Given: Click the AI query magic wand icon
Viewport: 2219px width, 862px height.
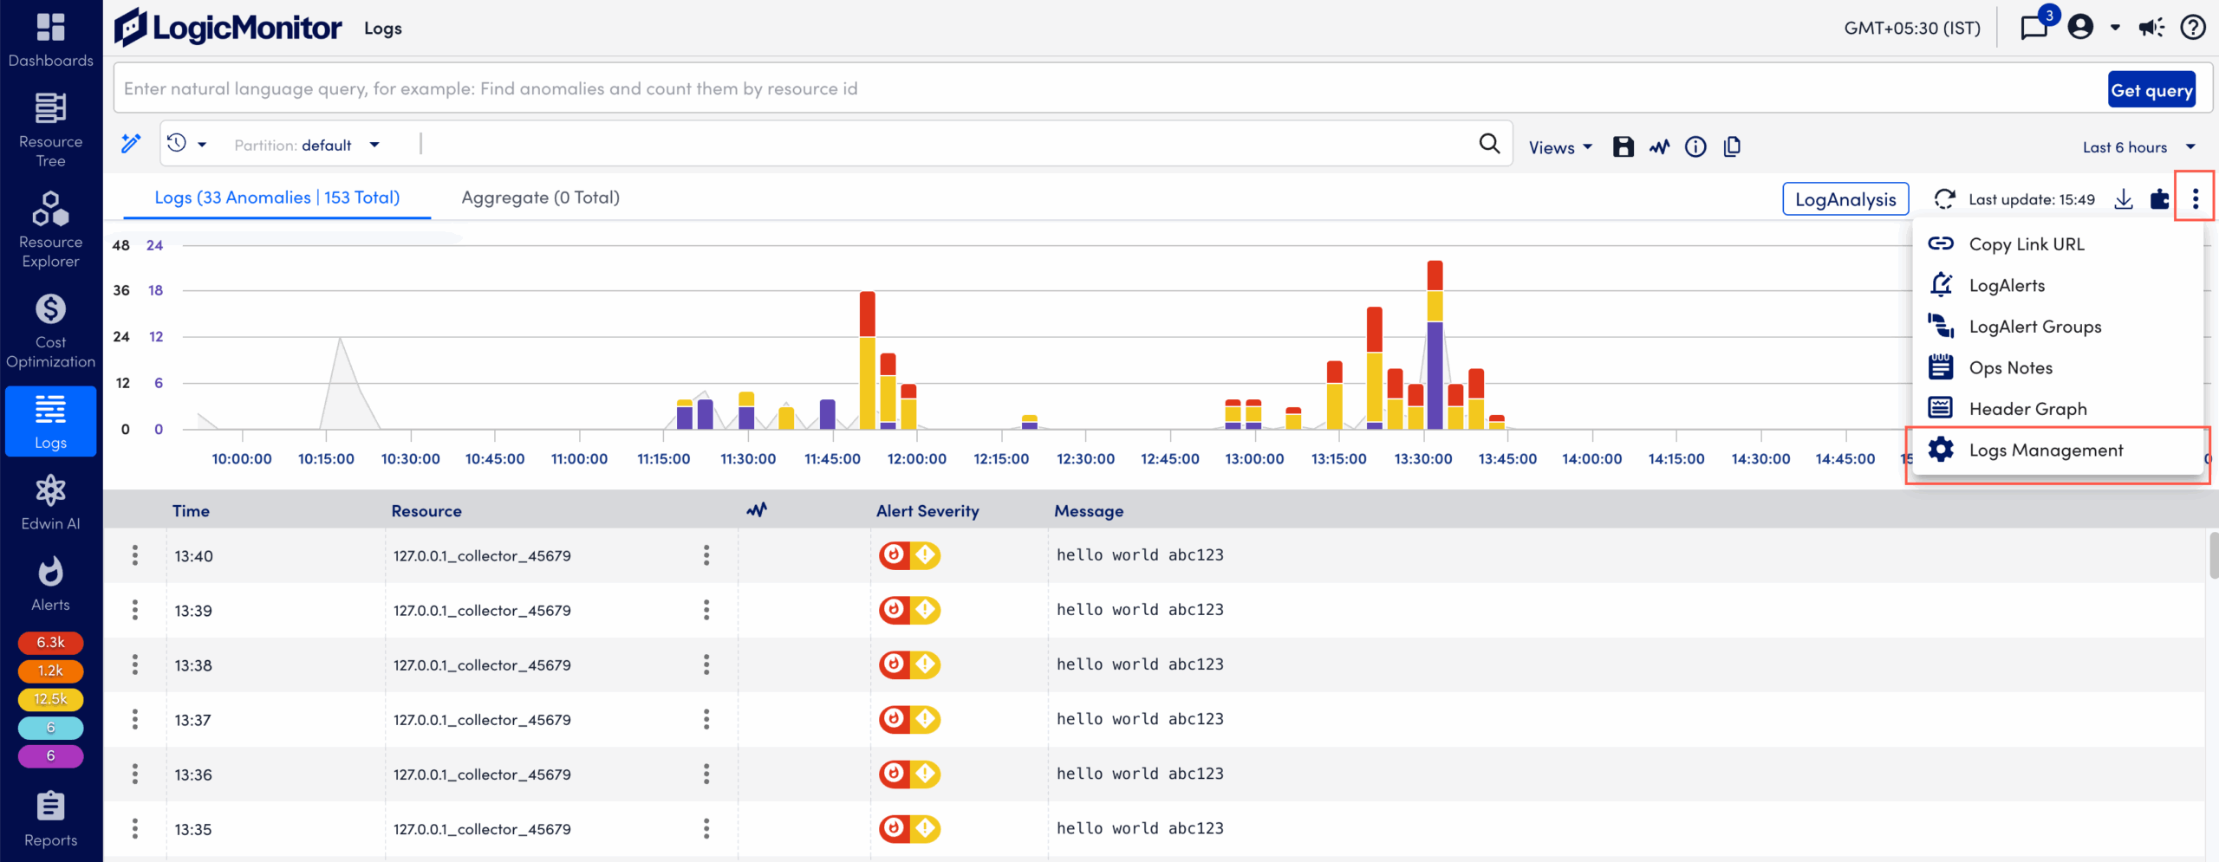Looking at the screenshot, I should pyautogui.click(x=131, y=144).
